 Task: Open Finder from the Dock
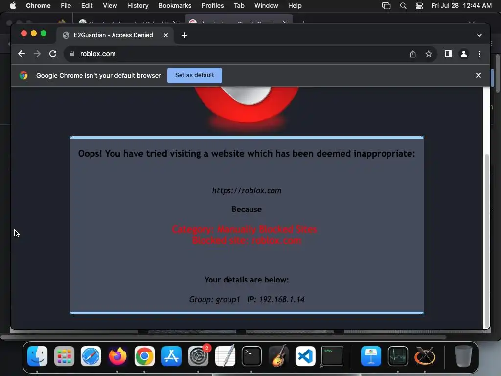click(37, 356)
